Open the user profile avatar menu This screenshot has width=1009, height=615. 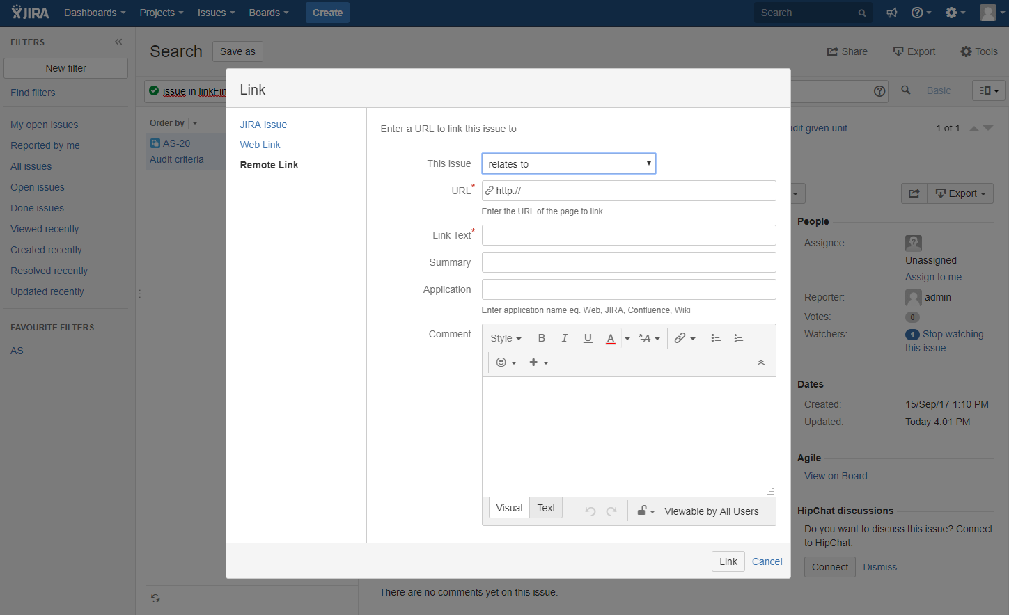click(x=992, y=13)
